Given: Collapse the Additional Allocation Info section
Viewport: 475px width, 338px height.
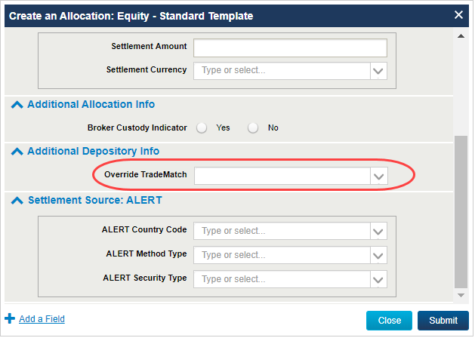Looking at the screenshot, I should [17, 105].
